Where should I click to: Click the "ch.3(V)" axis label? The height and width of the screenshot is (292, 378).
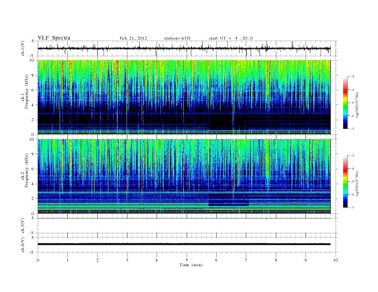23,226
